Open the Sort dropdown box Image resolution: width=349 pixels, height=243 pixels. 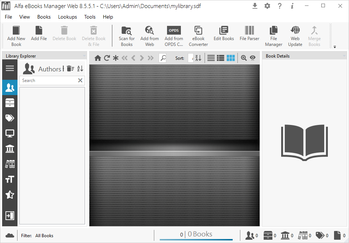[190, 58]
